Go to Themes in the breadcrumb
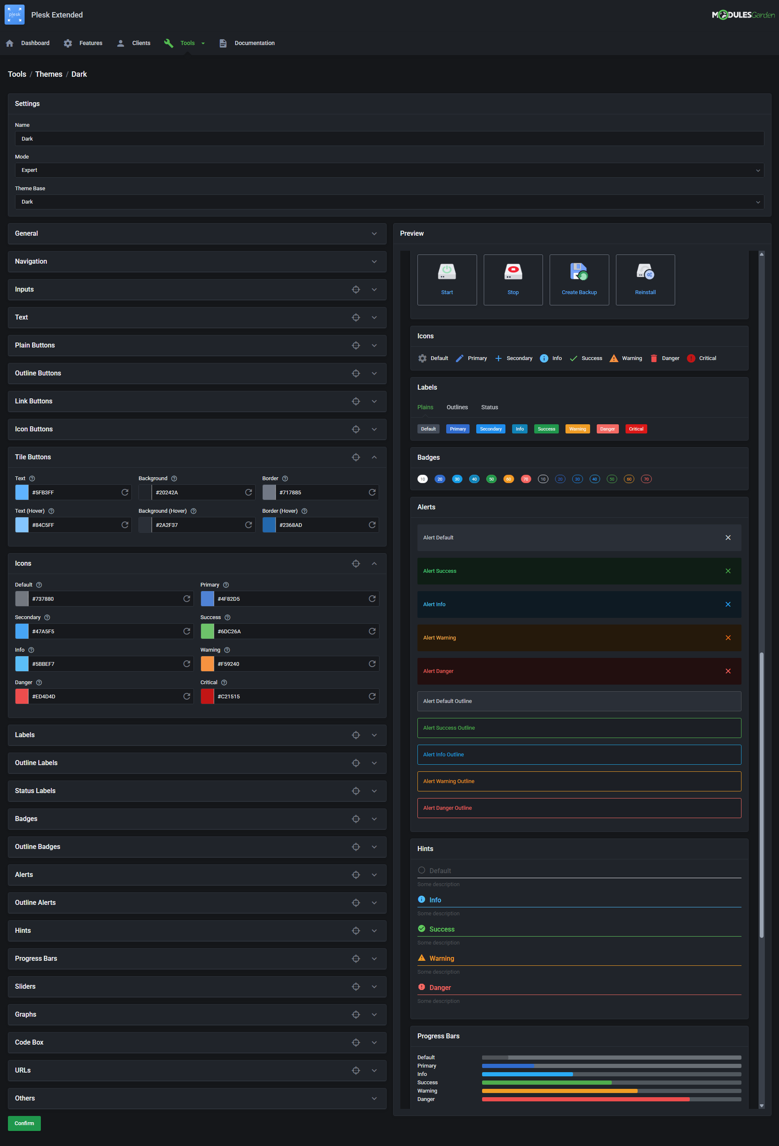 pos(49,74)
